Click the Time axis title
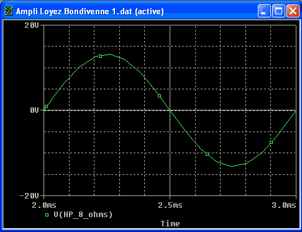This screenshot has width=302, height=232. (170, 223)
